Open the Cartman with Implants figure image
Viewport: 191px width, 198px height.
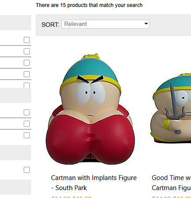pyautogui.click(x=90, y=109)
